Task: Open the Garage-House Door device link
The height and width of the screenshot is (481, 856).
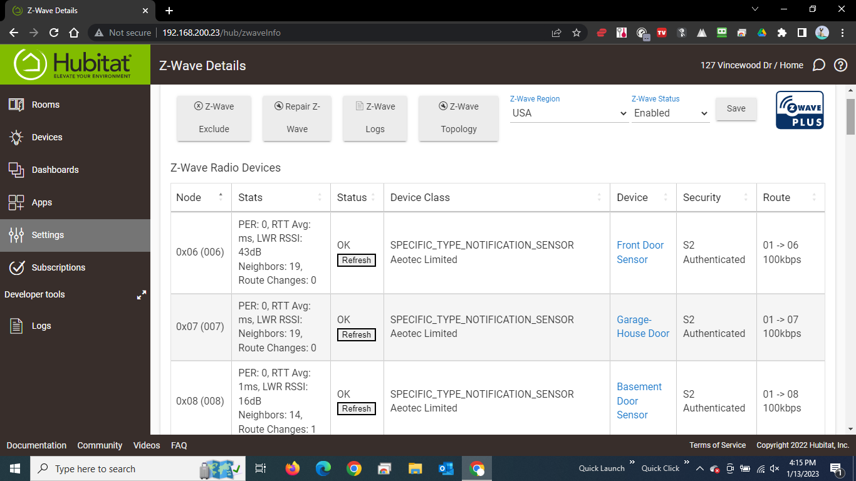Action: (643, 326)
